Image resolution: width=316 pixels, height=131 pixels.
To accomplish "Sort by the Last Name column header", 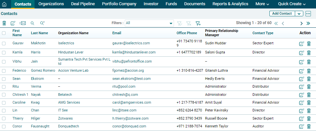I will point(39,33).
